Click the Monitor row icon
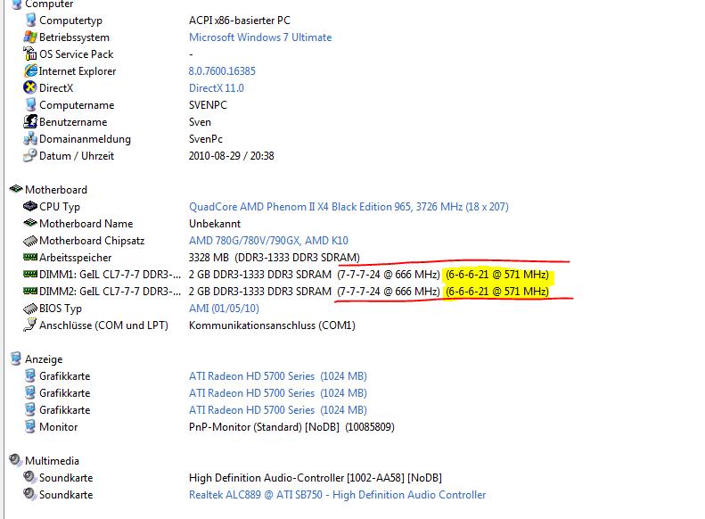This screenshot has height=519, width=705. [x=30, y=426]
